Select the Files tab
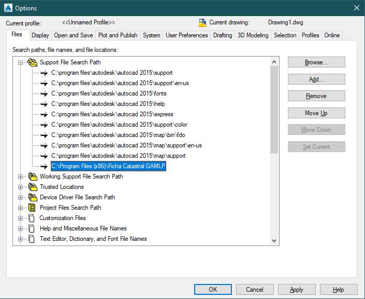The height and width of the screenshot is (299, 365). (x=17, y=35)
